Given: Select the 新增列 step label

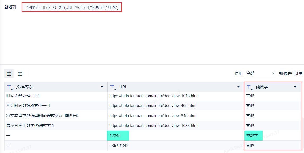Looking at the screenshot, I should coord(10,7).
